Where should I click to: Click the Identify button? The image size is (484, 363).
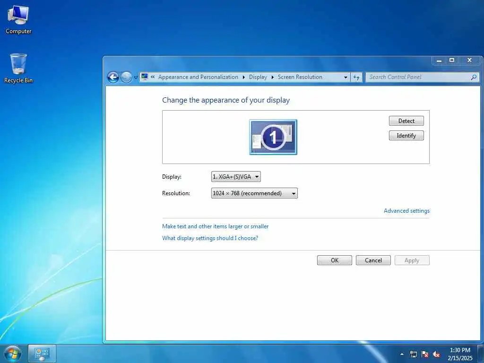click(406, 136)
